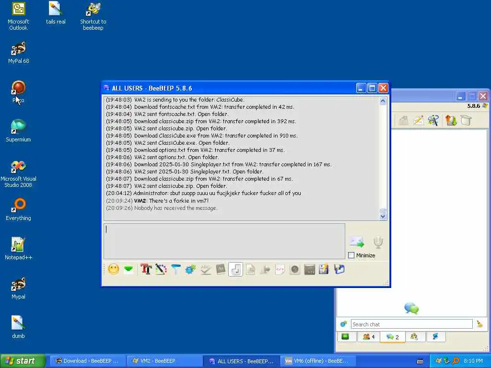Switch to the green screen tab
This screenshot has height=368, width=491.
tap(345, 337)
